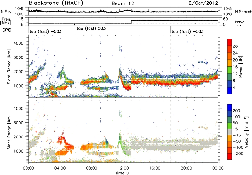Click the strong power band near 12:30 UT
Screen dimensions: 252x175
point(127,87)
